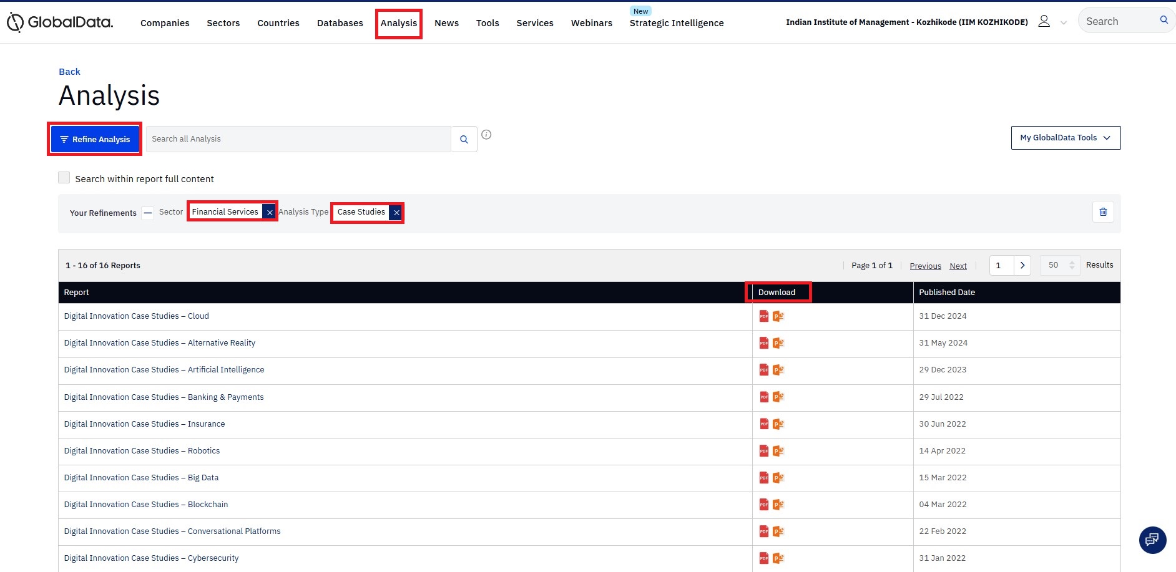The width and height of the screenshot is (1176, 572).
Task: Open the Analysis menu item
Action: click(x=398, y=23)
